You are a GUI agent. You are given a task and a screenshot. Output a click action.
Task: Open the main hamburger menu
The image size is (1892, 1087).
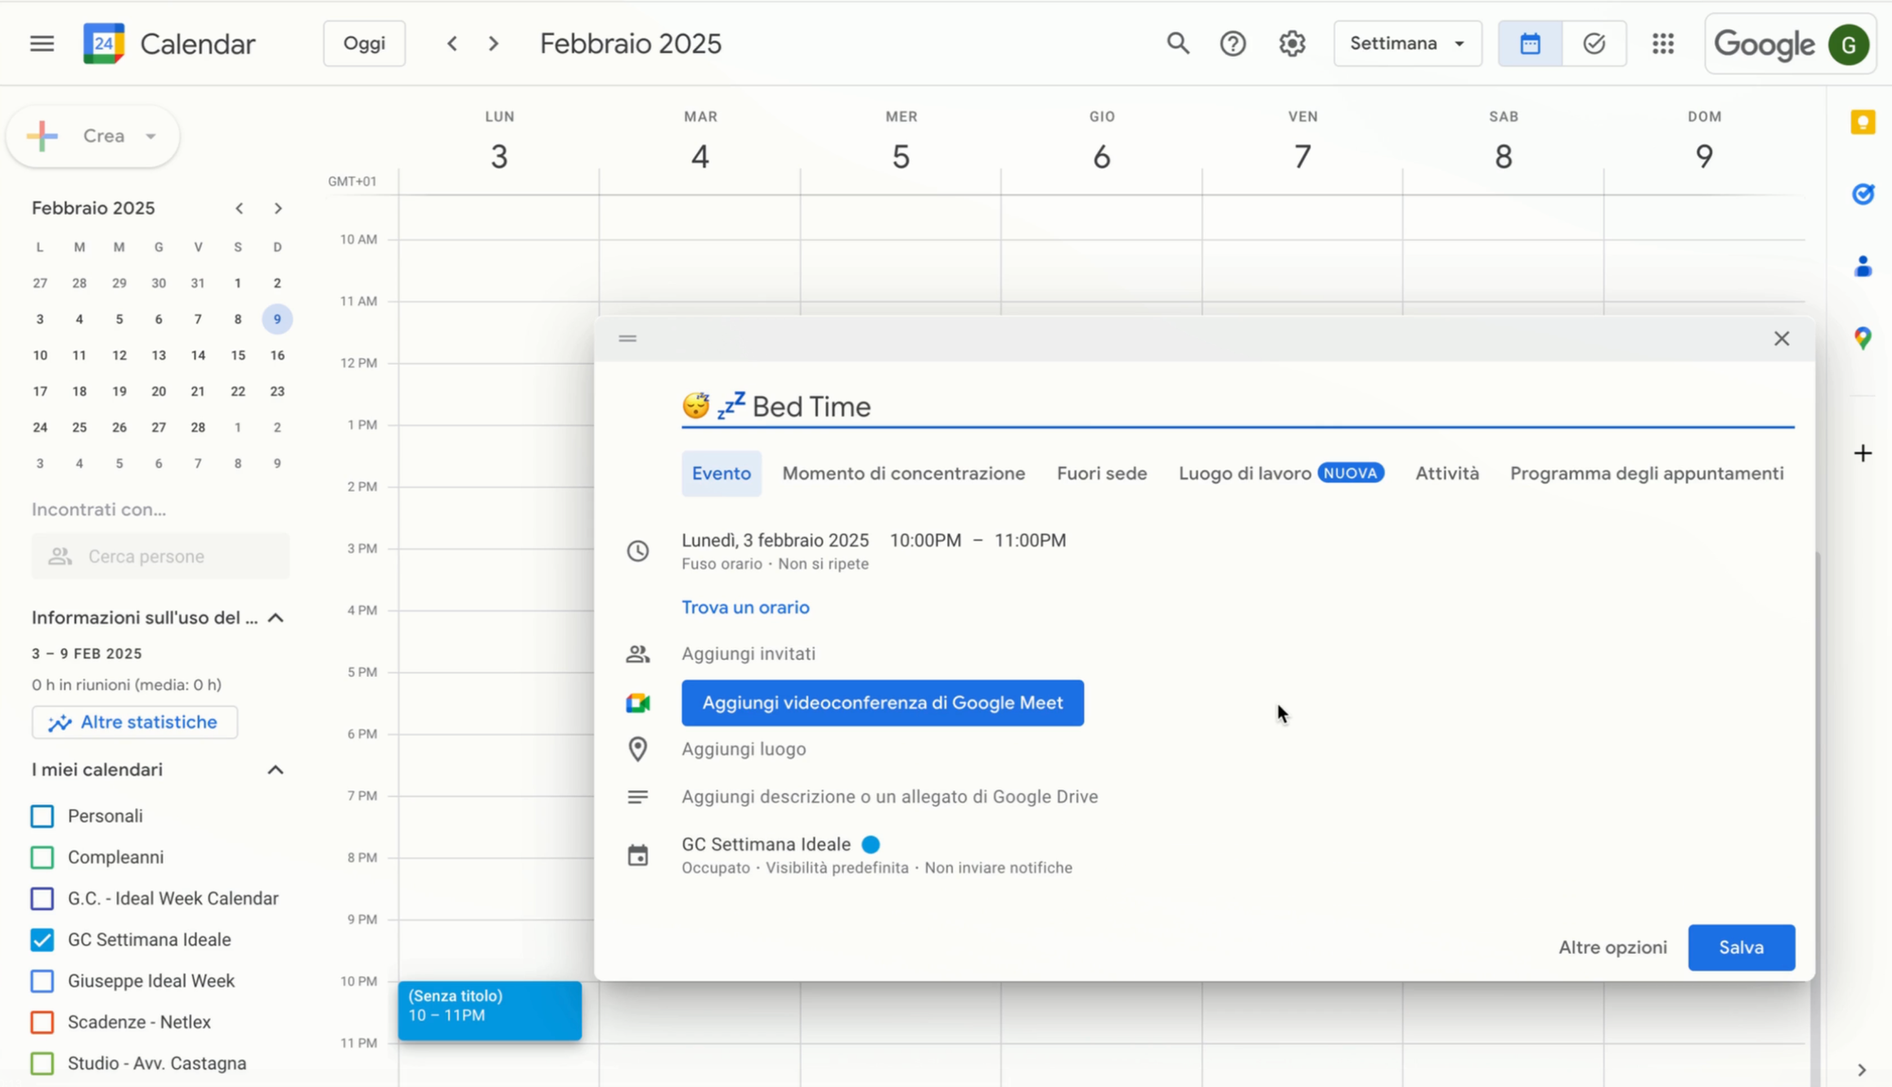click(x=42, y=43)
